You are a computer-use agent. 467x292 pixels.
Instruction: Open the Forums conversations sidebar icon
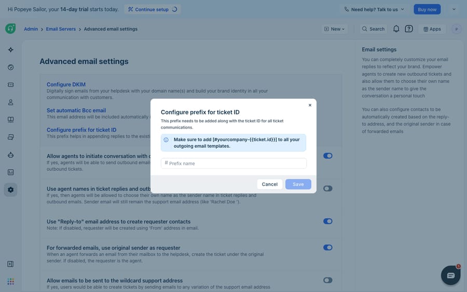(11, 137)
